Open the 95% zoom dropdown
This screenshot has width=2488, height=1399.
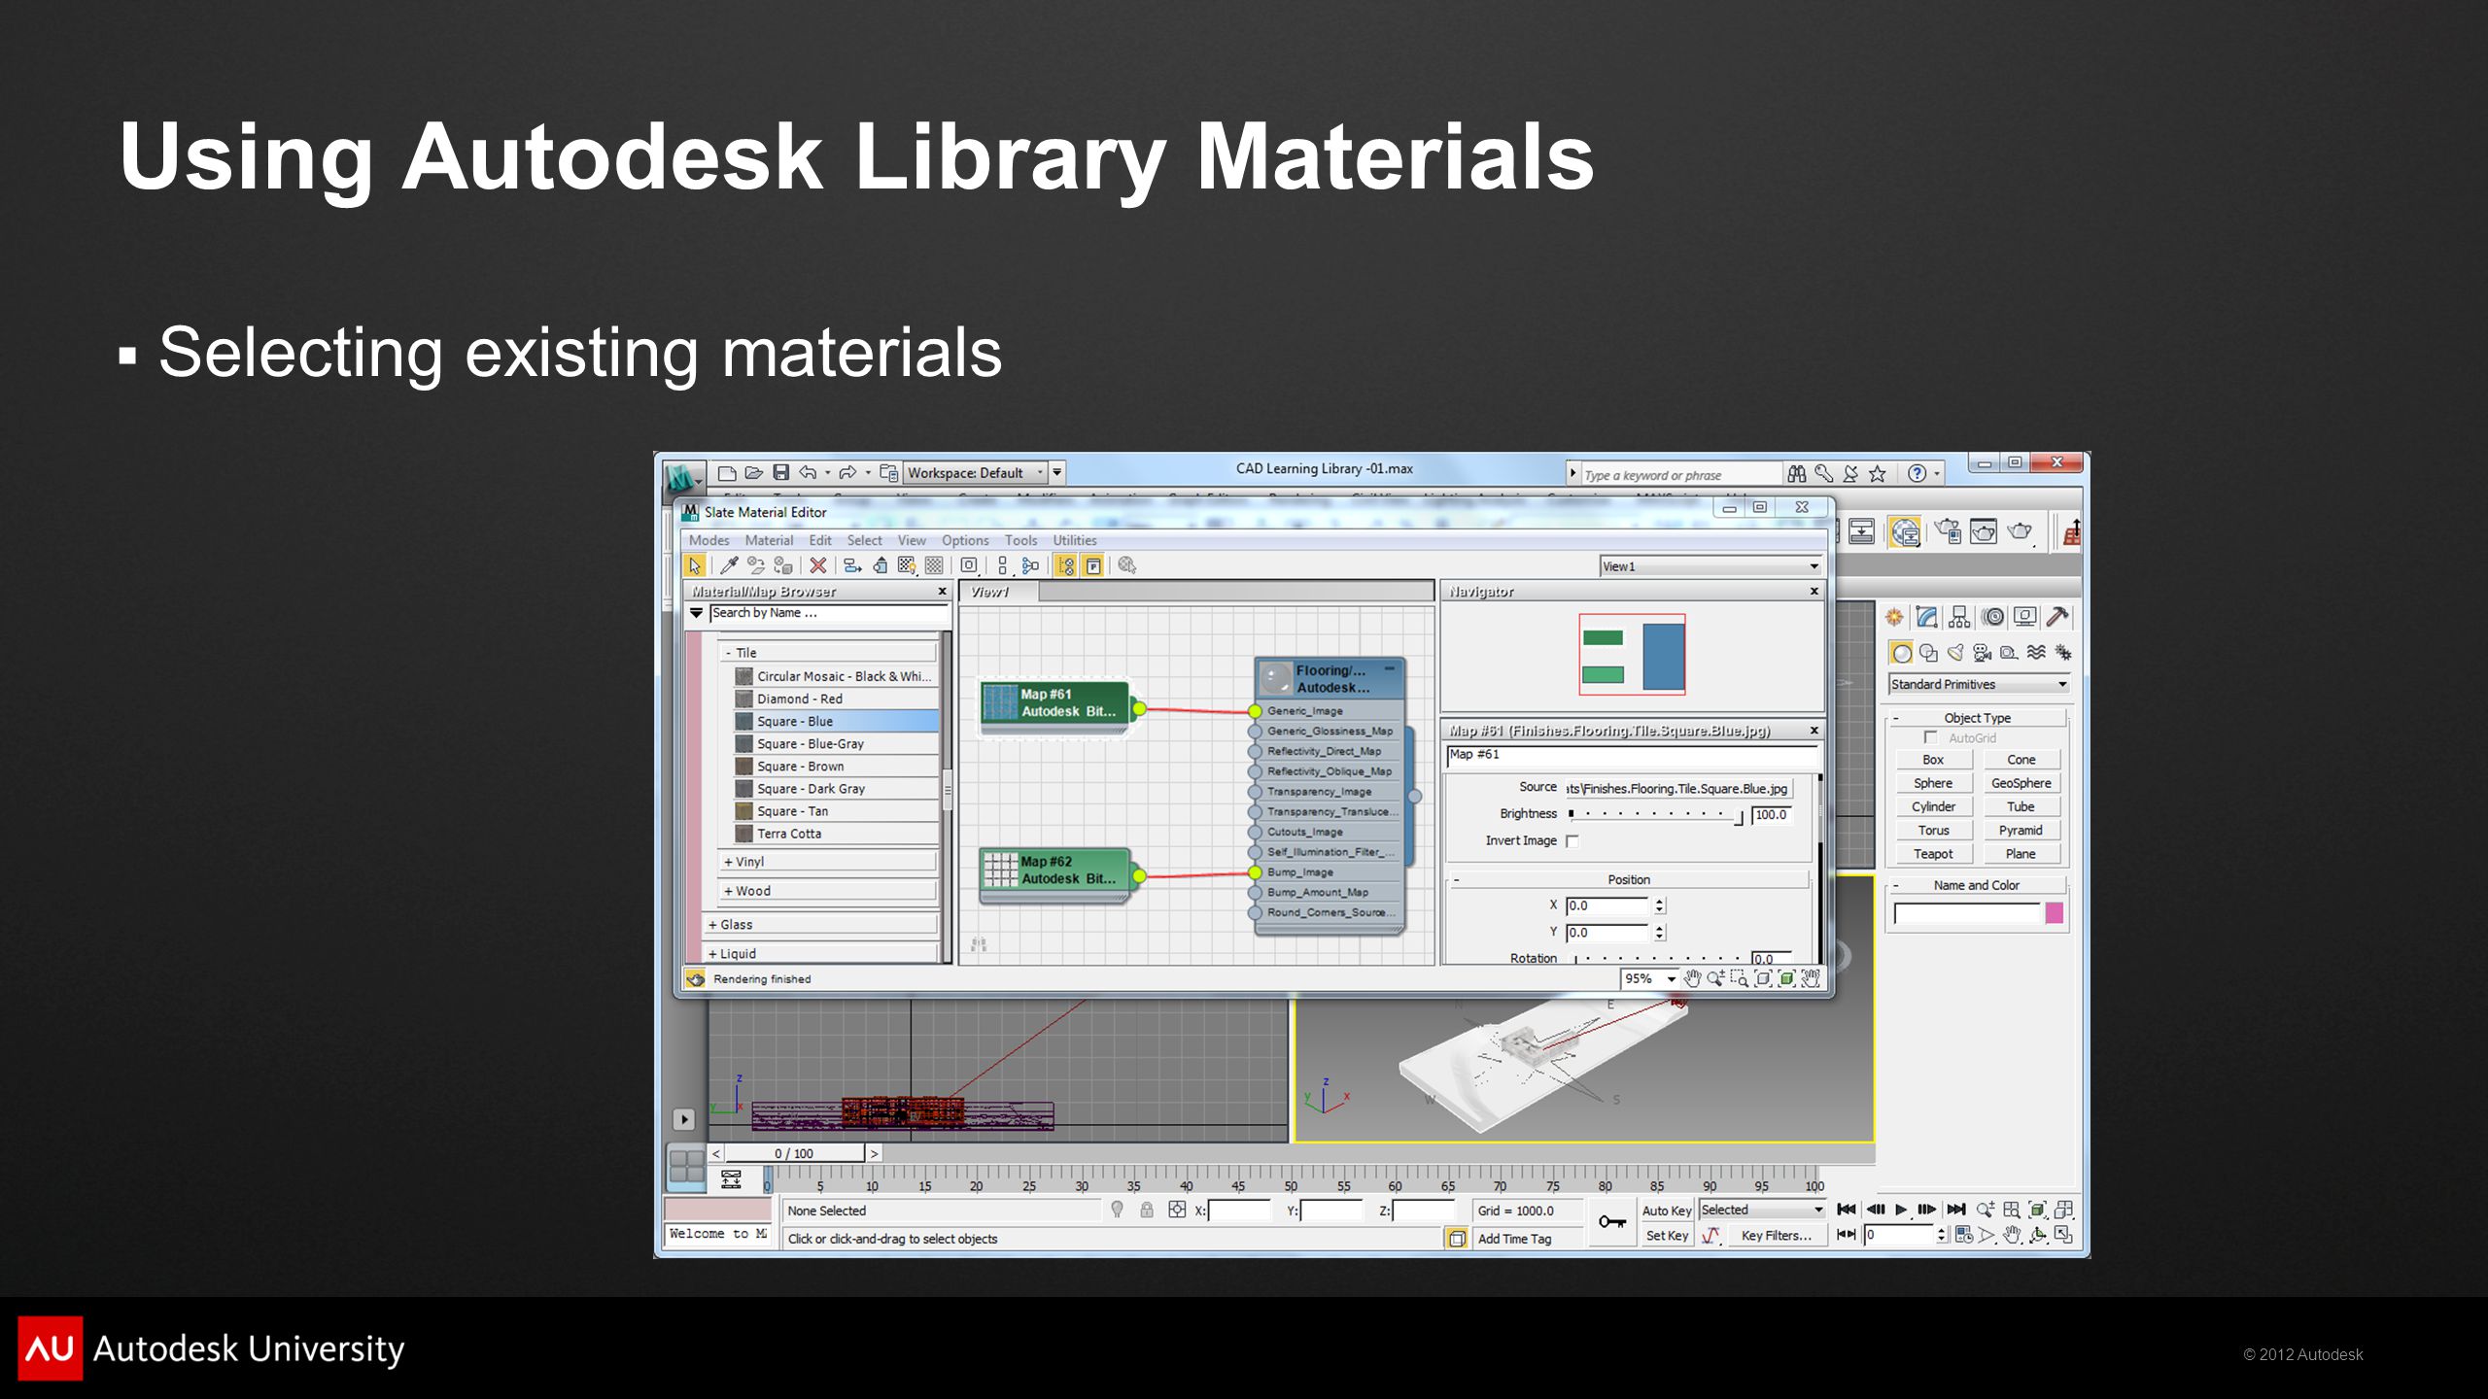pos(1649,979)
